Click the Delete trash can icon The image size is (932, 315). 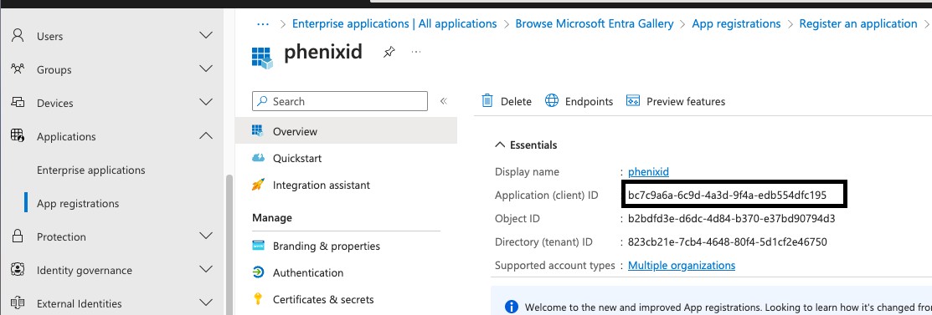point(487,101)
